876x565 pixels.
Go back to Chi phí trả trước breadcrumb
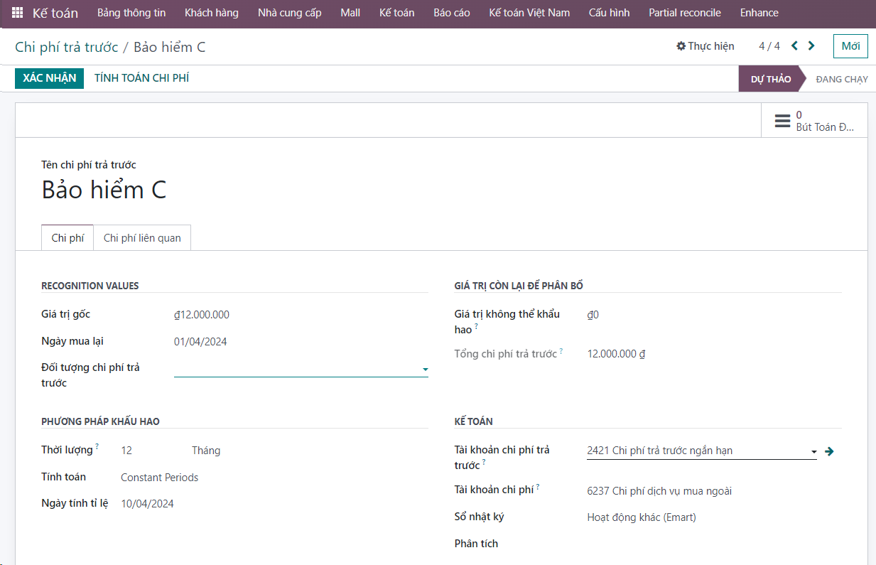(x=67, y=48)
